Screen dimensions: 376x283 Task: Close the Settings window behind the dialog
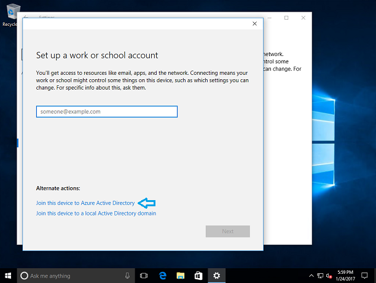pyautogui.click(x=304, y=18)
